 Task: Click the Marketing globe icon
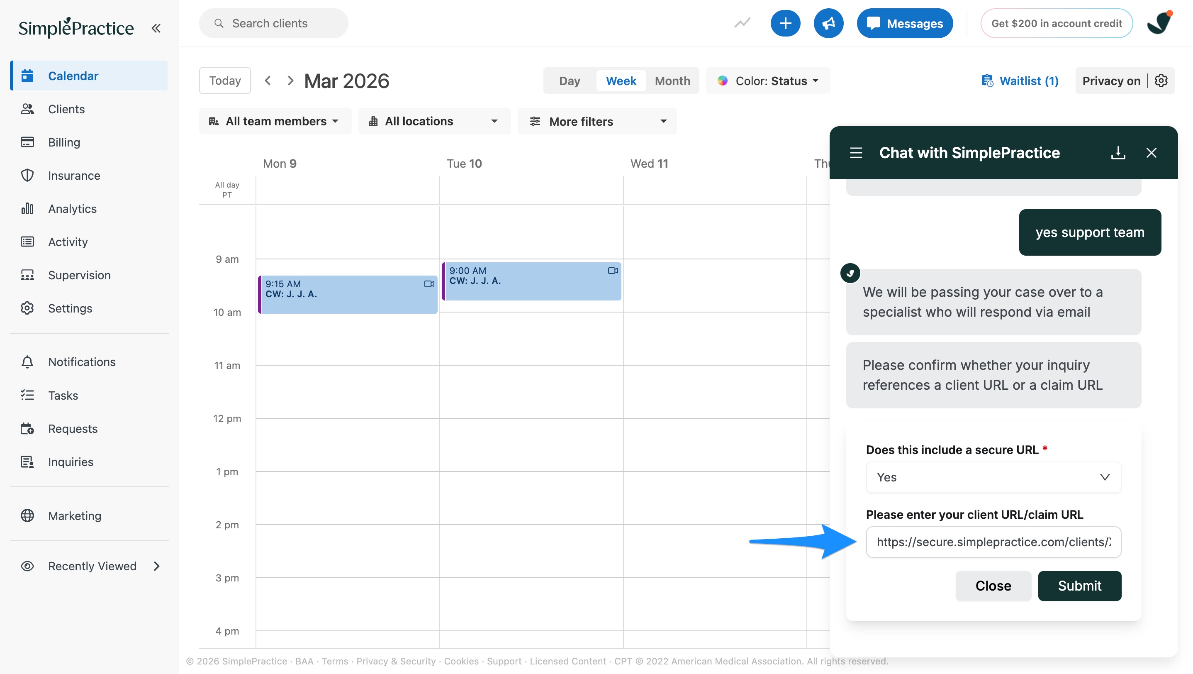(x=27, y=515)
